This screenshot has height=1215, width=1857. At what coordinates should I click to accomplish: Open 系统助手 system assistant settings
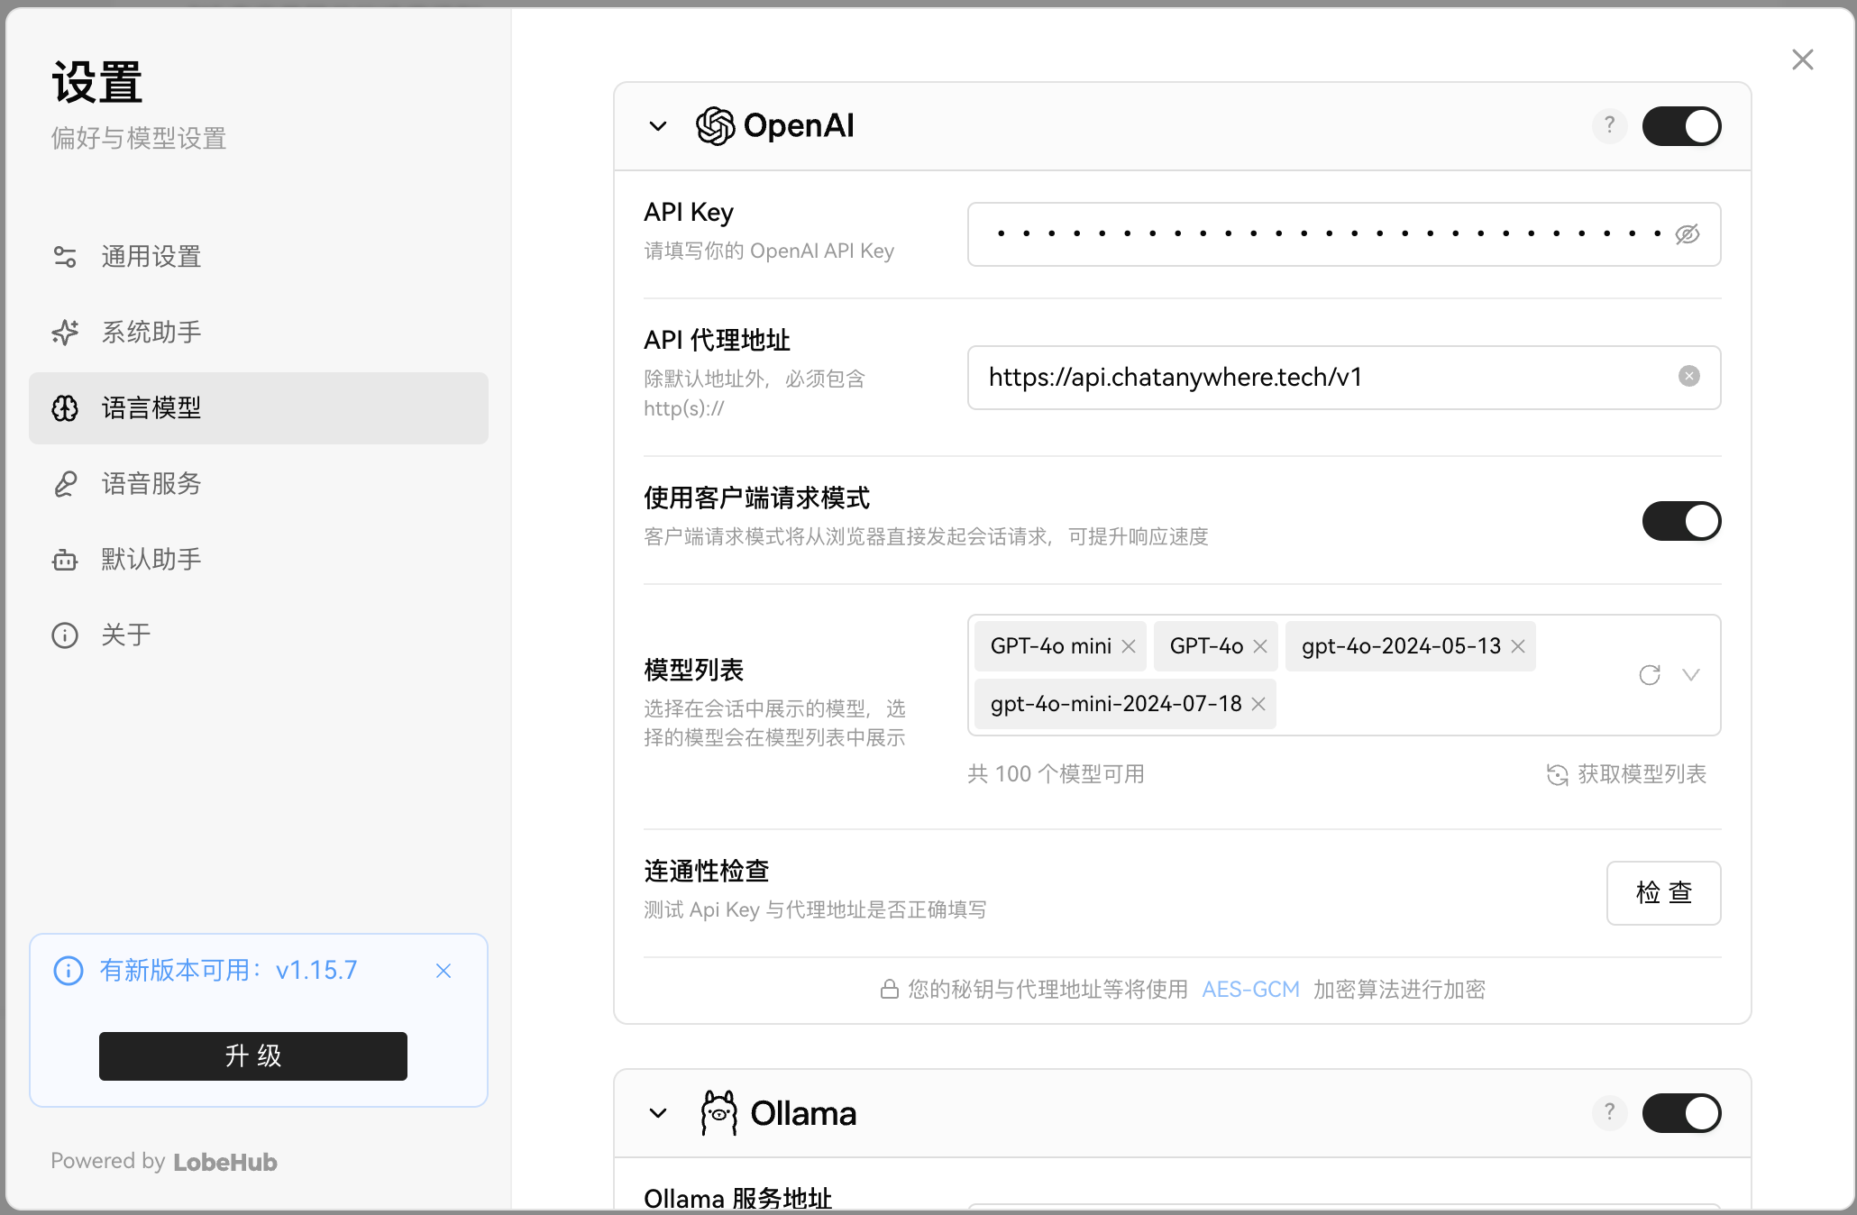point(259,333)
